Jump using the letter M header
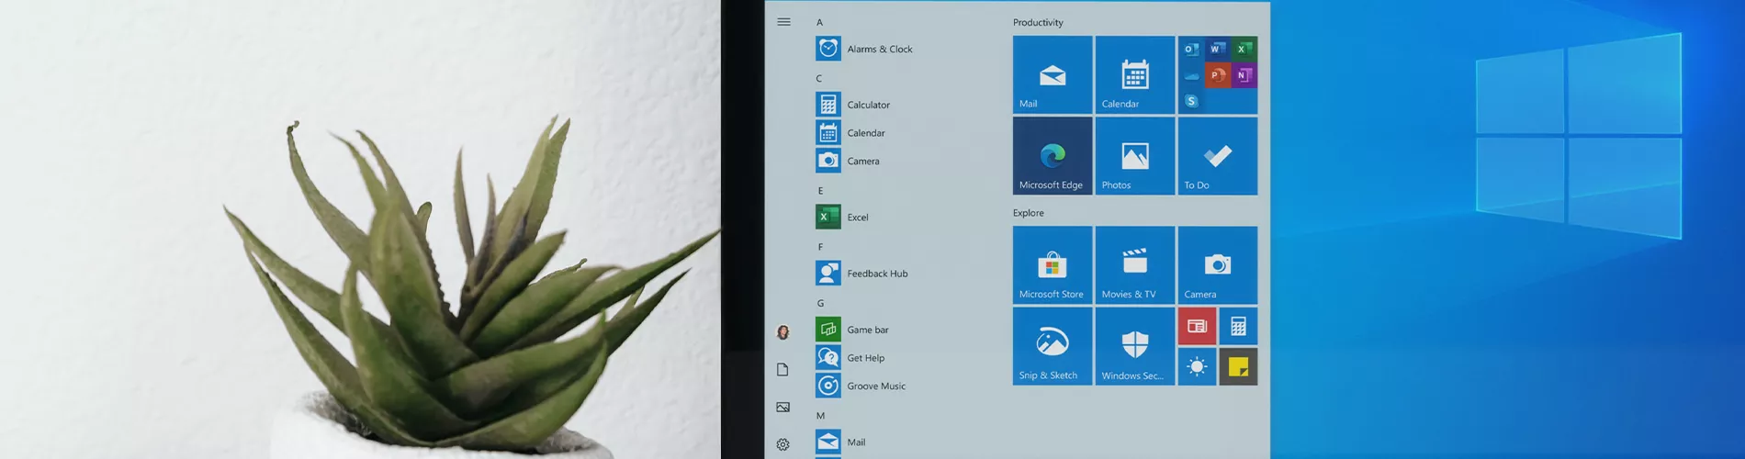The image size is (1745, 459). 820,416
